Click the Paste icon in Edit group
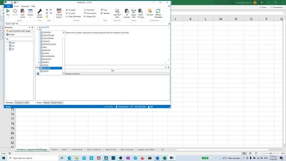The width and height of the screenshot is (286, 161). pyautogui.click(x=47, y=17)
